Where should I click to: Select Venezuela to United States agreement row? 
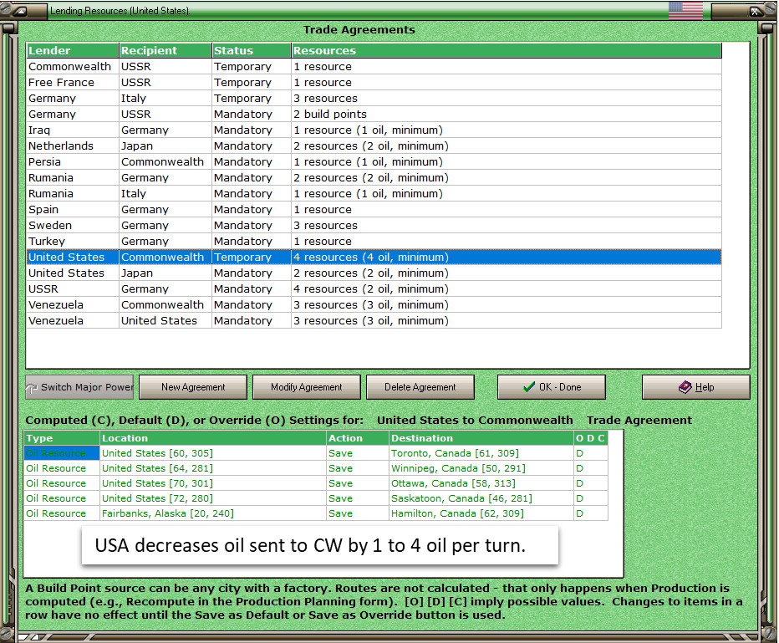tap(374, 321)
